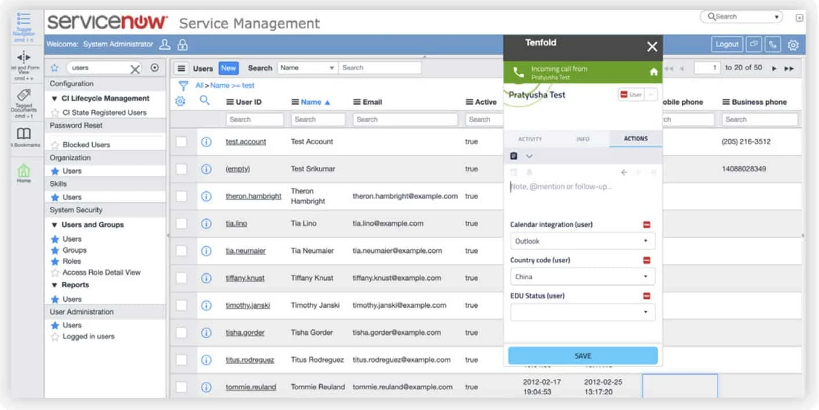
Task: Open the settings gear in header bar
Action: tap(794, 45)
